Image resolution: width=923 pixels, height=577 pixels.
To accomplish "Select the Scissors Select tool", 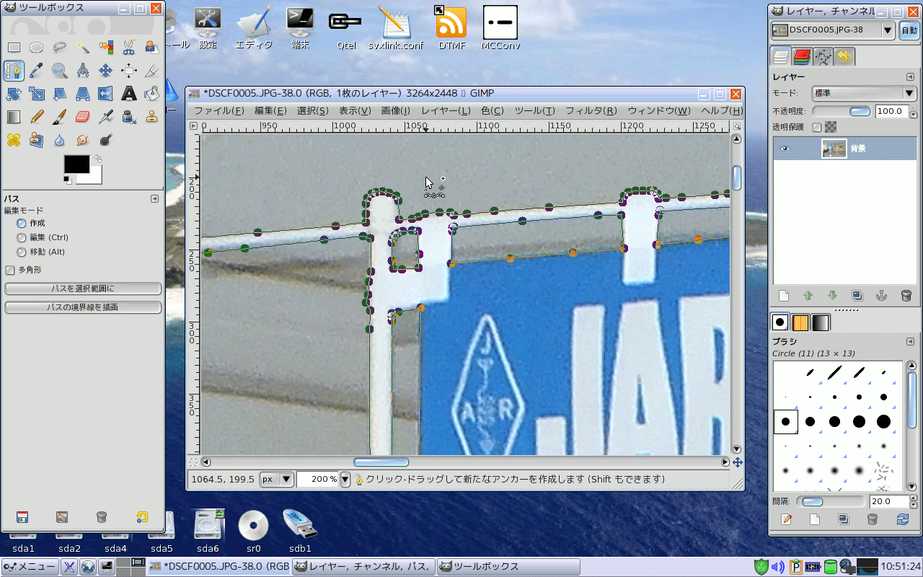I will [x=129, y=48].
